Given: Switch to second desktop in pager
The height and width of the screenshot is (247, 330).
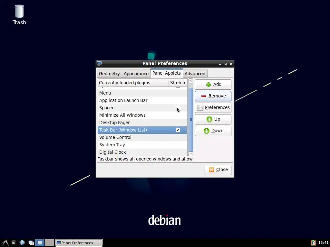Looking at the screenshot, I should pyautogui.click(x=49, y=243).
